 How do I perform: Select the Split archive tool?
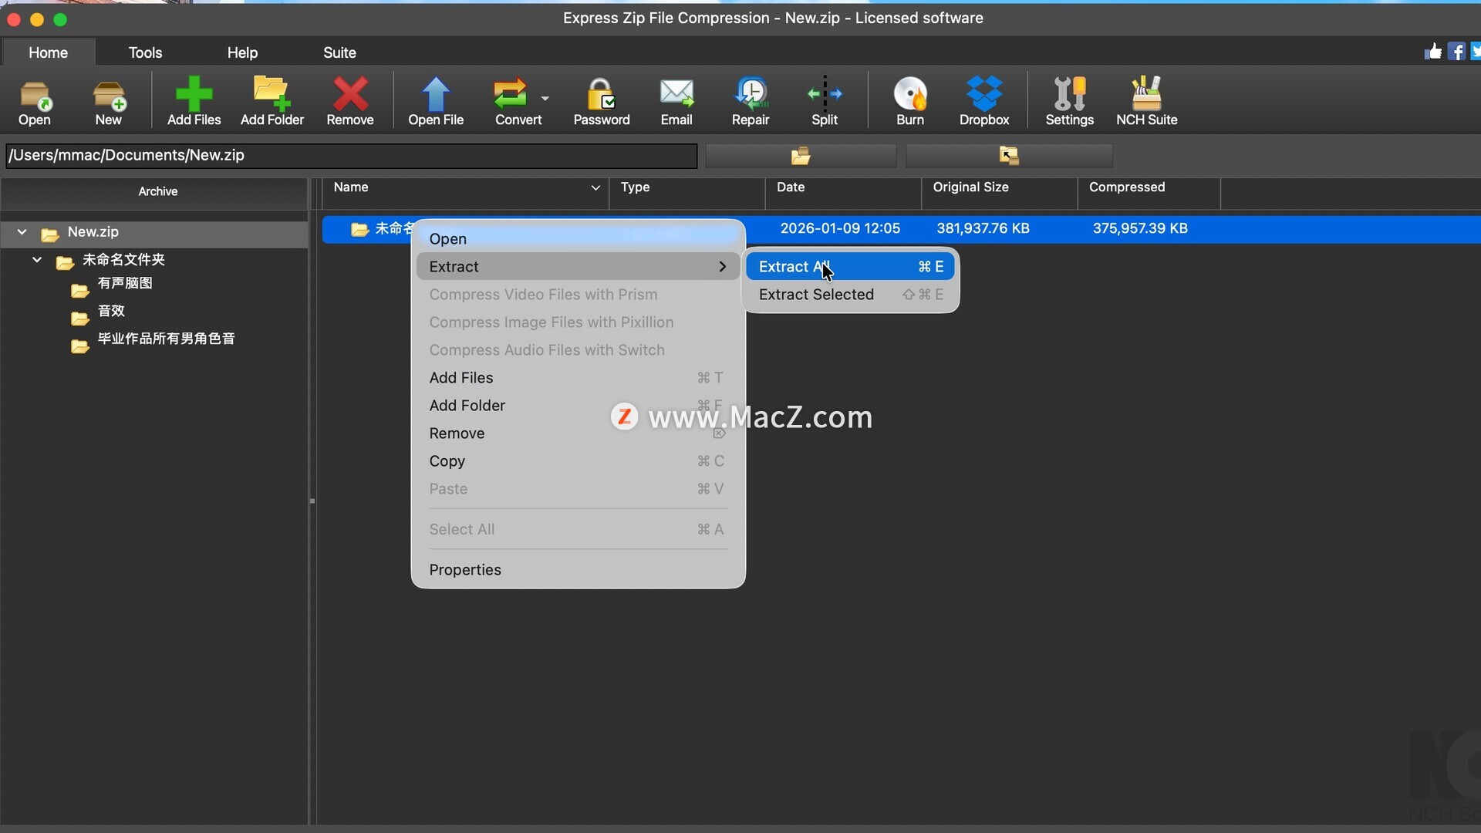(824, 95)
